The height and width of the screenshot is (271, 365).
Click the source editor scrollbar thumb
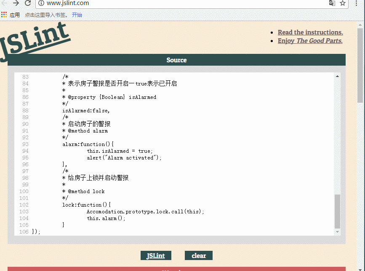[337, 211]
